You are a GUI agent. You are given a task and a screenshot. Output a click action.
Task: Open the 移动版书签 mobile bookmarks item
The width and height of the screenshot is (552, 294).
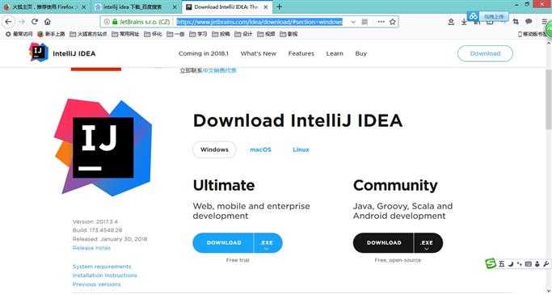[x=533, y=34]
